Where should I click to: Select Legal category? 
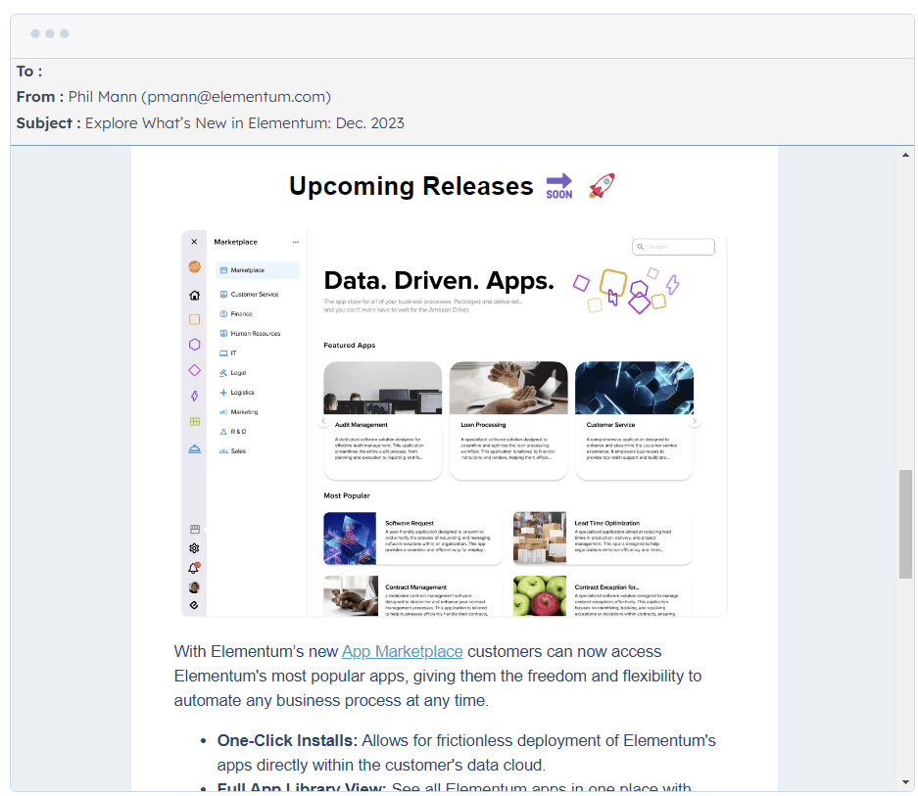click(233, 373)
